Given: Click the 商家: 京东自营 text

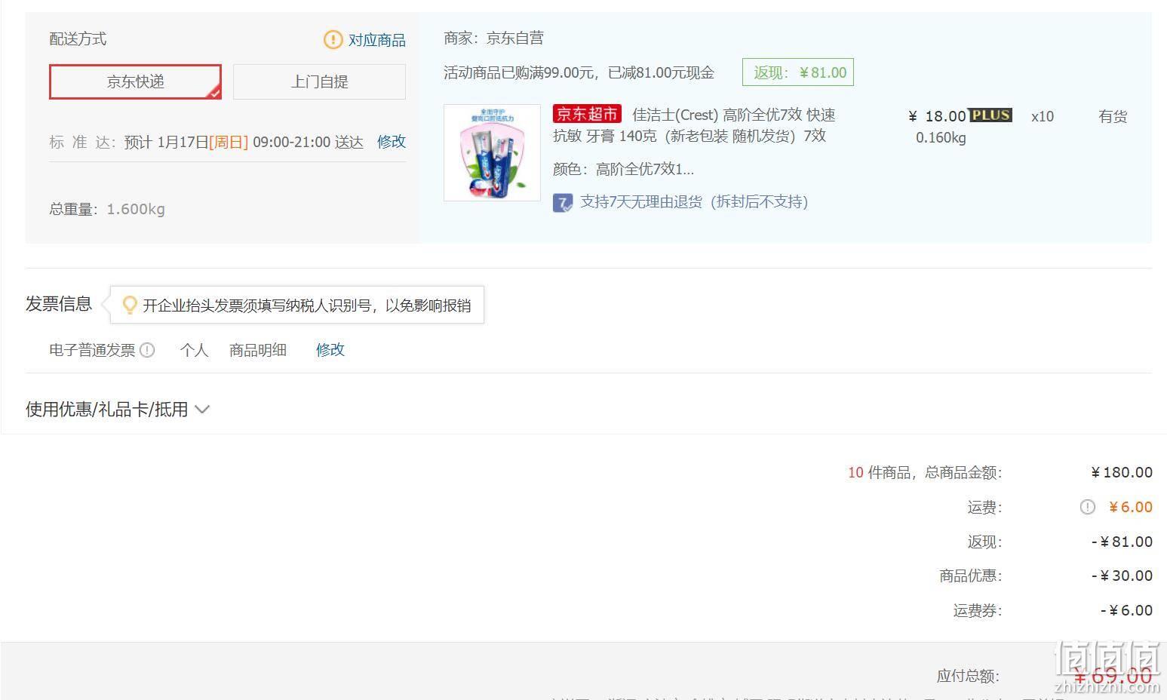Looking at the screenshot, I should click(x=493, y=38).
